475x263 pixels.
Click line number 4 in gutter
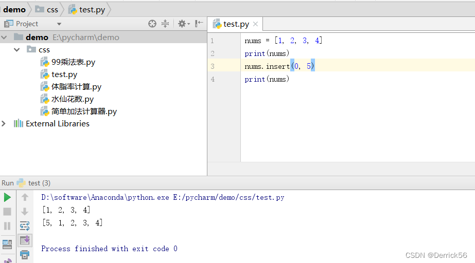(x=213, y=79)
